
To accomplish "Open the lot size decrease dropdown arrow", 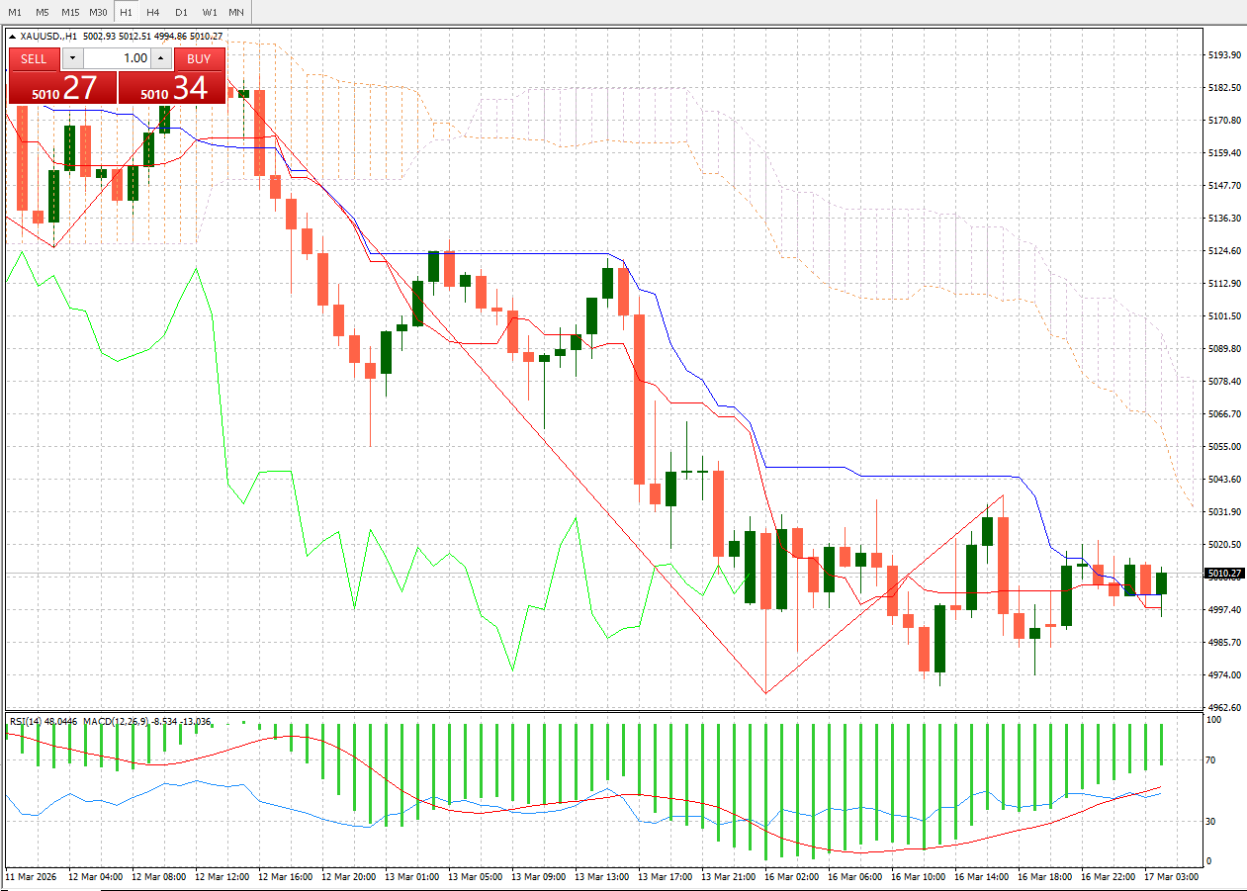I will (x=72, y=58).
